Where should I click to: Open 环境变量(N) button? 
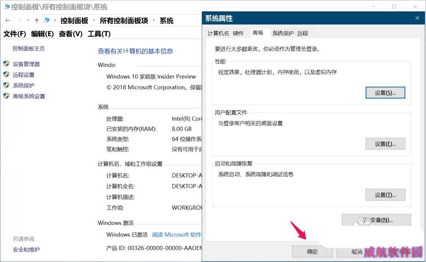[x=376, y=220]
